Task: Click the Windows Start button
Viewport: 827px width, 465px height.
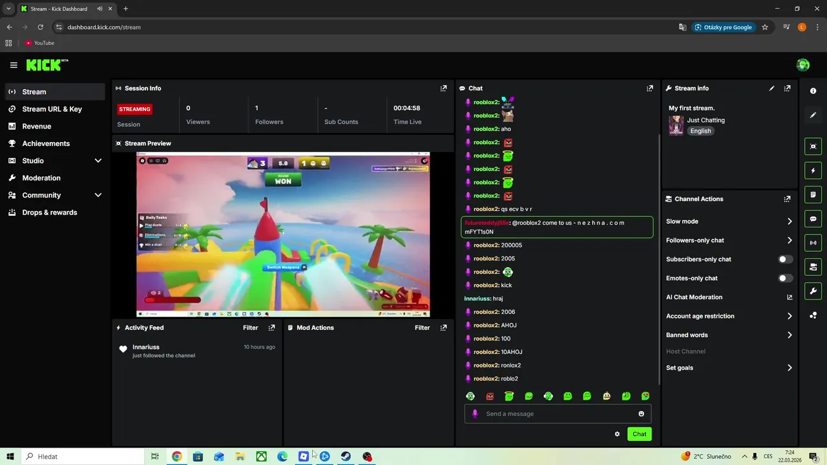Action: click(10, 457)
